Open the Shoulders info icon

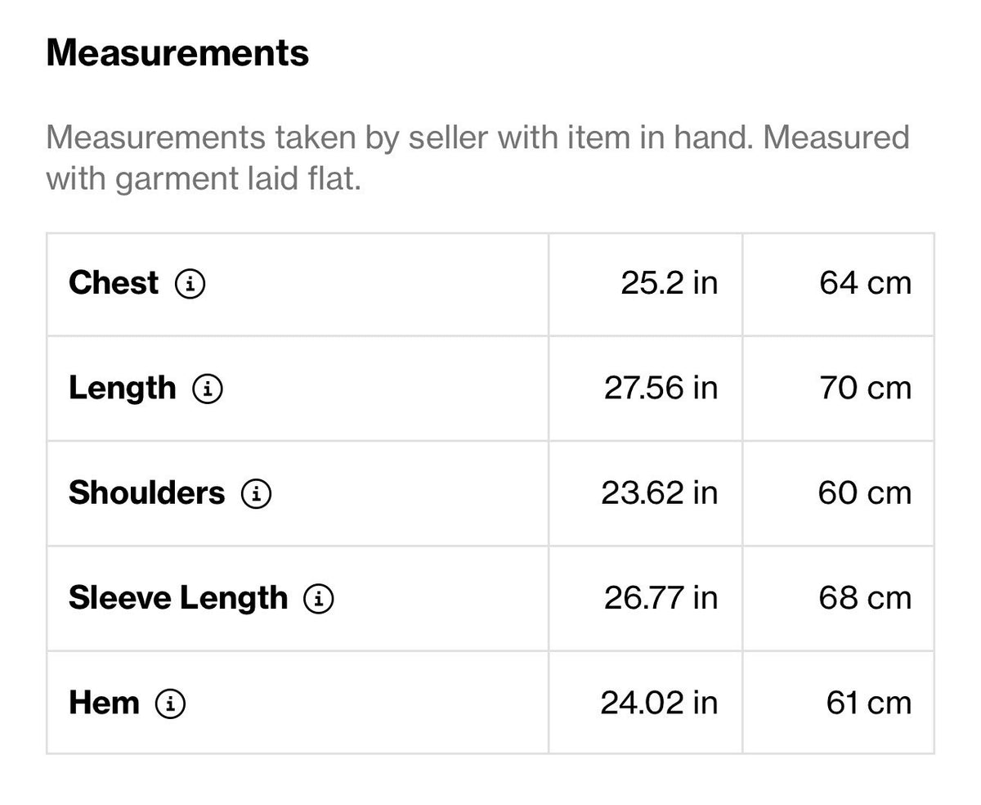256,494
